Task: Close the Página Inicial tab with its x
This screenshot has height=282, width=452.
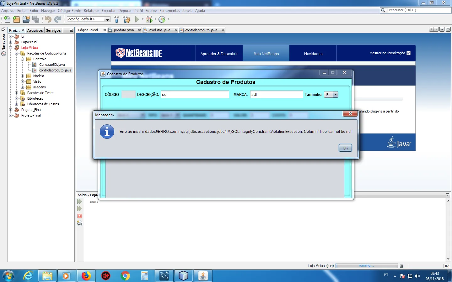Action: [105, 30]
